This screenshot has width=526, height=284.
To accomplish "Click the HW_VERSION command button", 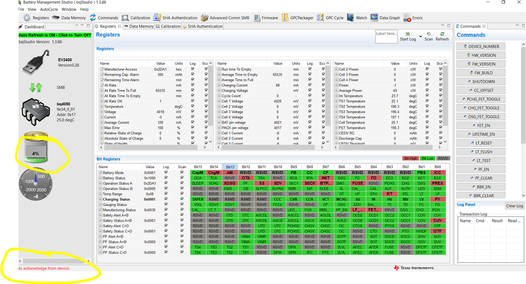I will [x=481, y=55].
